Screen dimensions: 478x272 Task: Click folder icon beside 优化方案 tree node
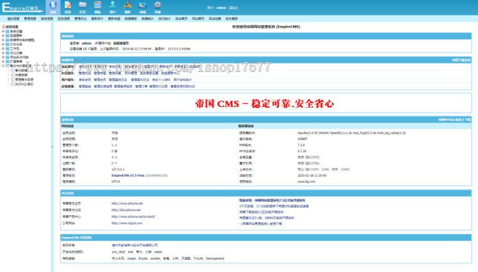pos(7,53)
